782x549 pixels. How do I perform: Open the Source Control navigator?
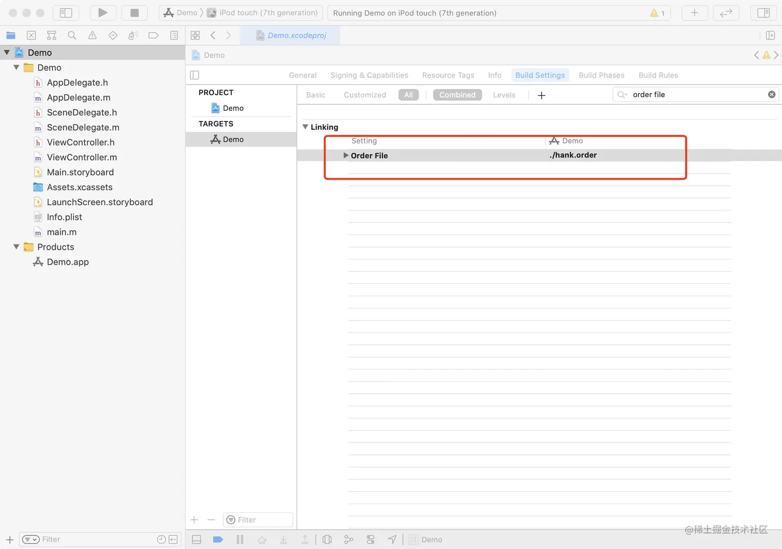pos(31,35)
